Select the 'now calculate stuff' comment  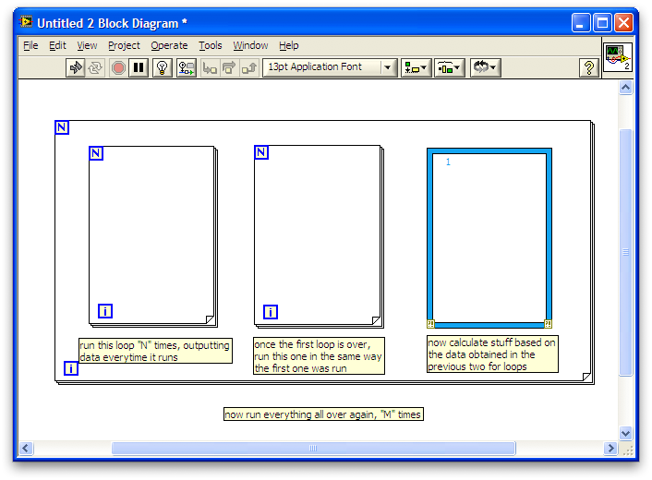pyautogui.click(x=492, y=354)
